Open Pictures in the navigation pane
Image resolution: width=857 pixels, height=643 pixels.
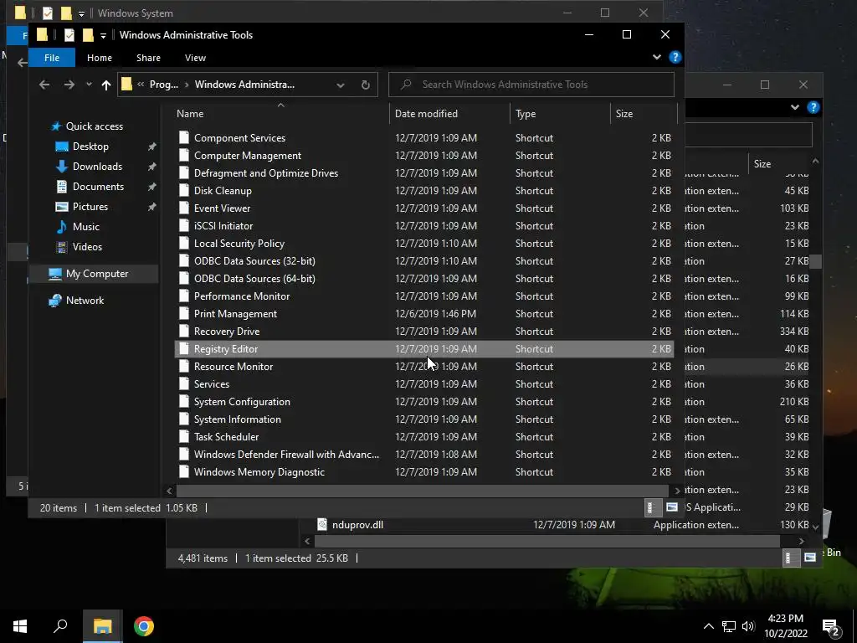pyautogui.click(x=90, y=207)
